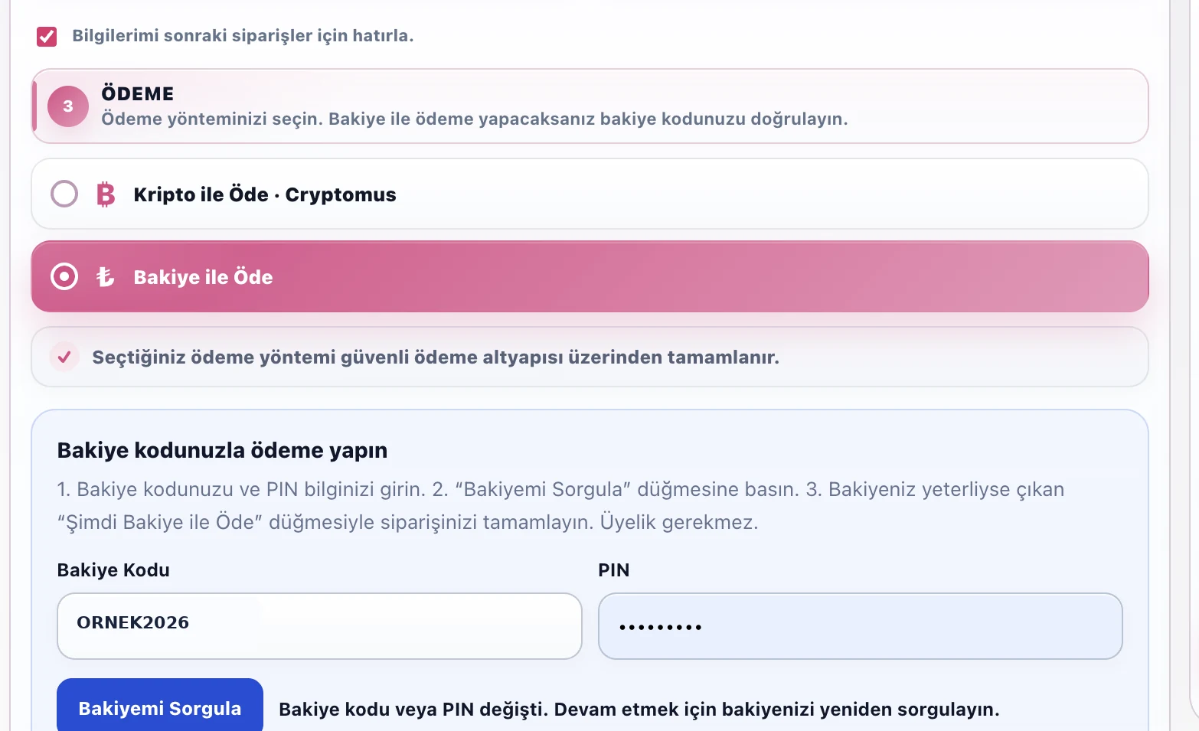Click 'Ödeme yönteminizi seçin' description text
This screenshot has width=1199, height=731.
tap(475, 119)
